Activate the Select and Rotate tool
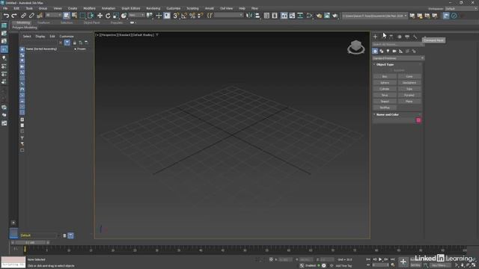This screenshot has width=479, height=269. (x=108, y=16)
